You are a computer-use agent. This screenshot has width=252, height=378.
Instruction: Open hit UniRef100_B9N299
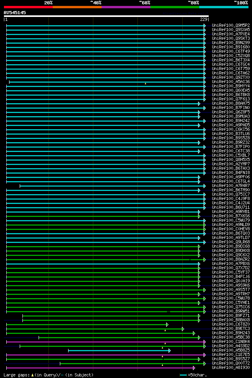pos(231,43)
